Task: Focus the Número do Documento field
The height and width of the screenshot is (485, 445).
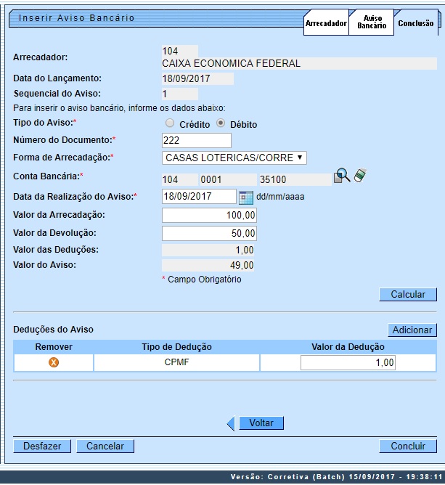Action: point(196,140)
